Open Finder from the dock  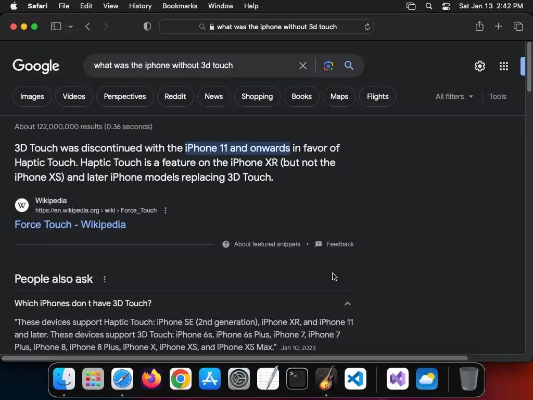click(64, 379)
